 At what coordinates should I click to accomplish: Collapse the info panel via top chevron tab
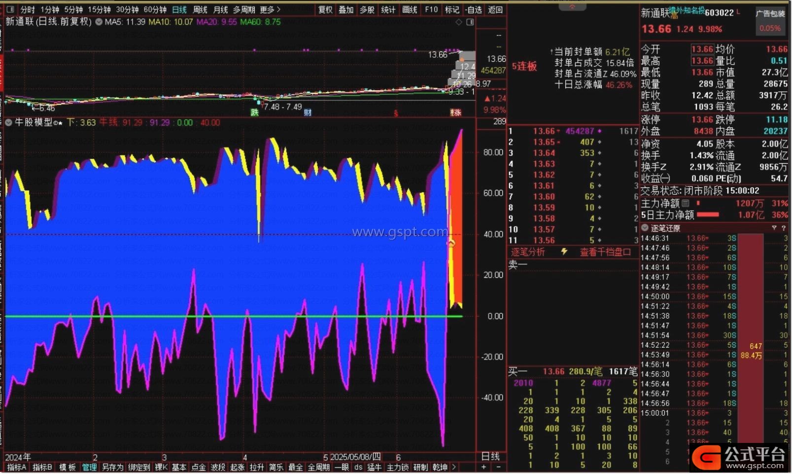point(573,6)
